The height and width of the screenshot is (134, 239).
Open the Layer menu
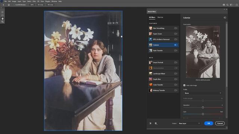19,1
